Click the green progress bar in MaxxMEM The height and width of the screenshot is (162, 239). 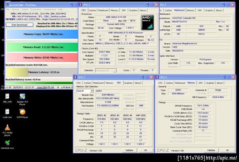(39, 83)
